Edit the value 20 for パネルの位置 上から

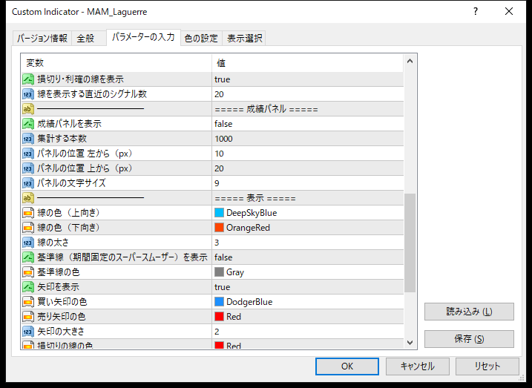click(307, 168)
